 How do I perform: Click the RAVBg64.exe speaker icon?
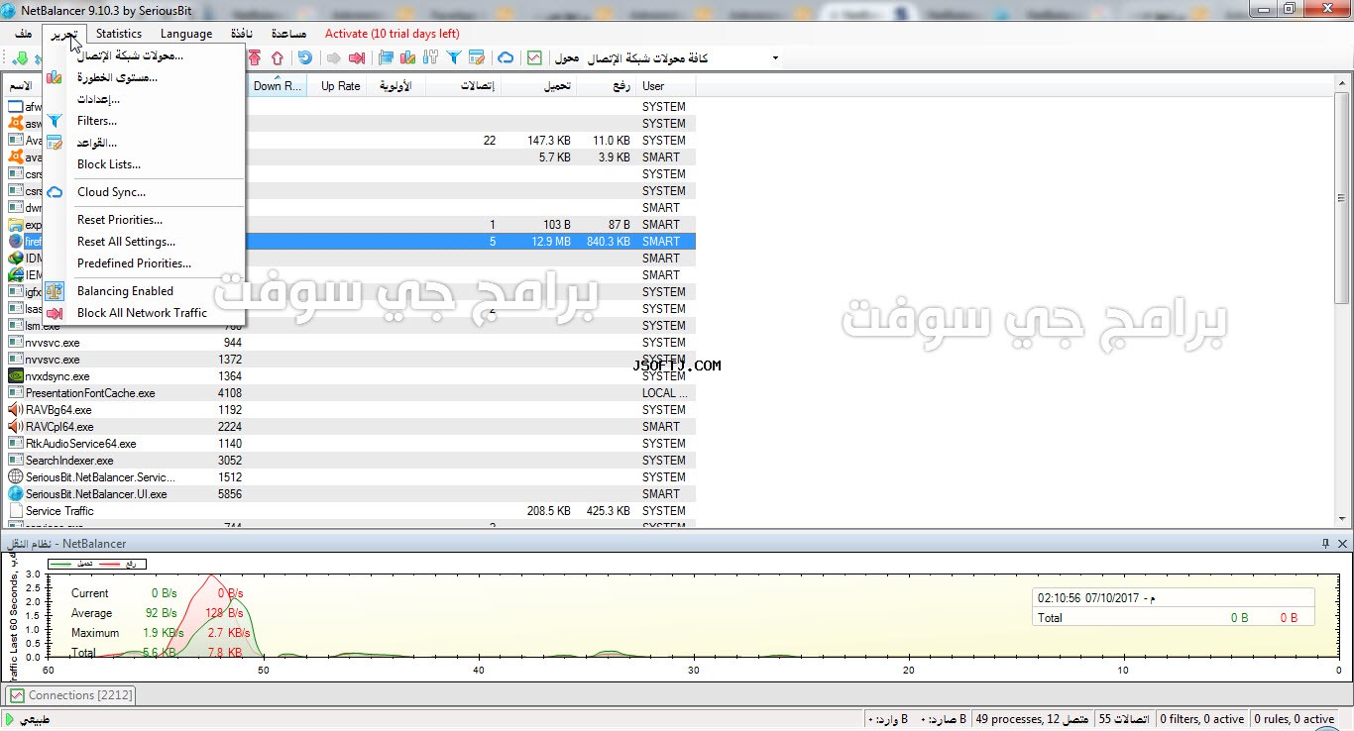[x=16, y=410]
